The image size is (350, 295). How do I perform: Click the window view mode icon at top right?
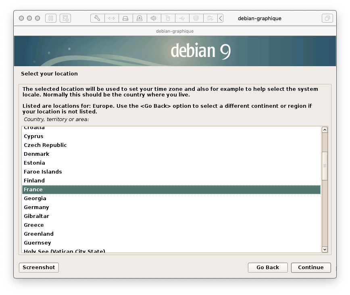pyautogui.click(x=327, y=18)
